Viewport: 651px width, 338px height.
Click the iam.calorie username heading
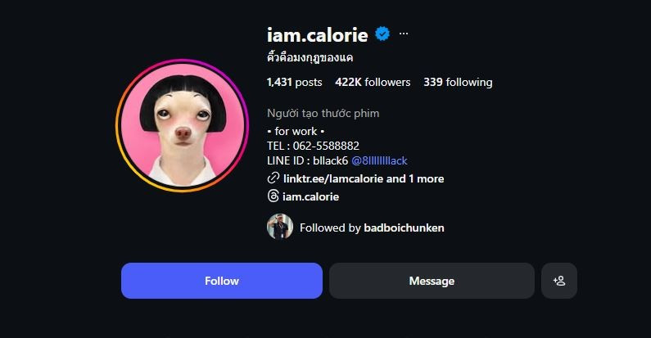point(318,35)
